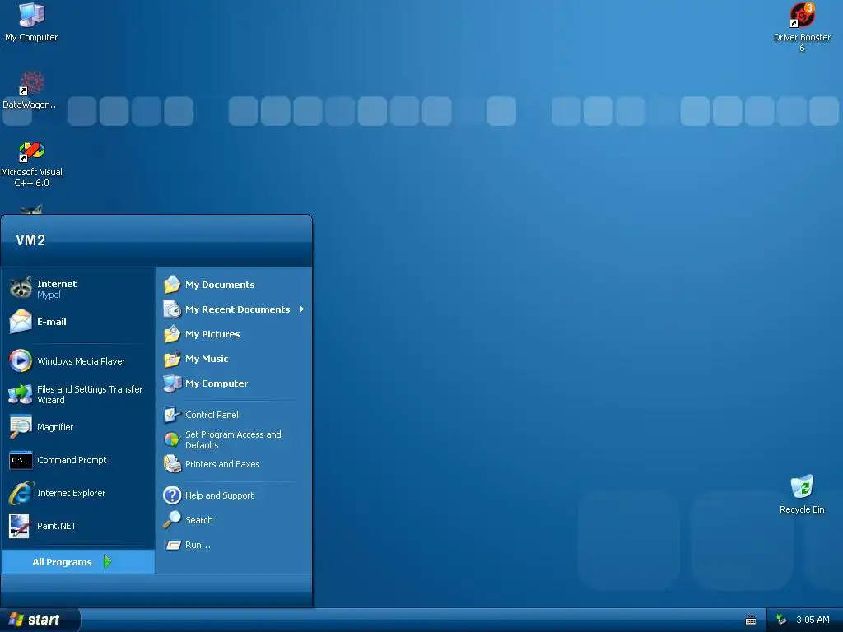Screen dimensions: 843x632
Task: Click the My Pictures label text
Action: (212, 334)
